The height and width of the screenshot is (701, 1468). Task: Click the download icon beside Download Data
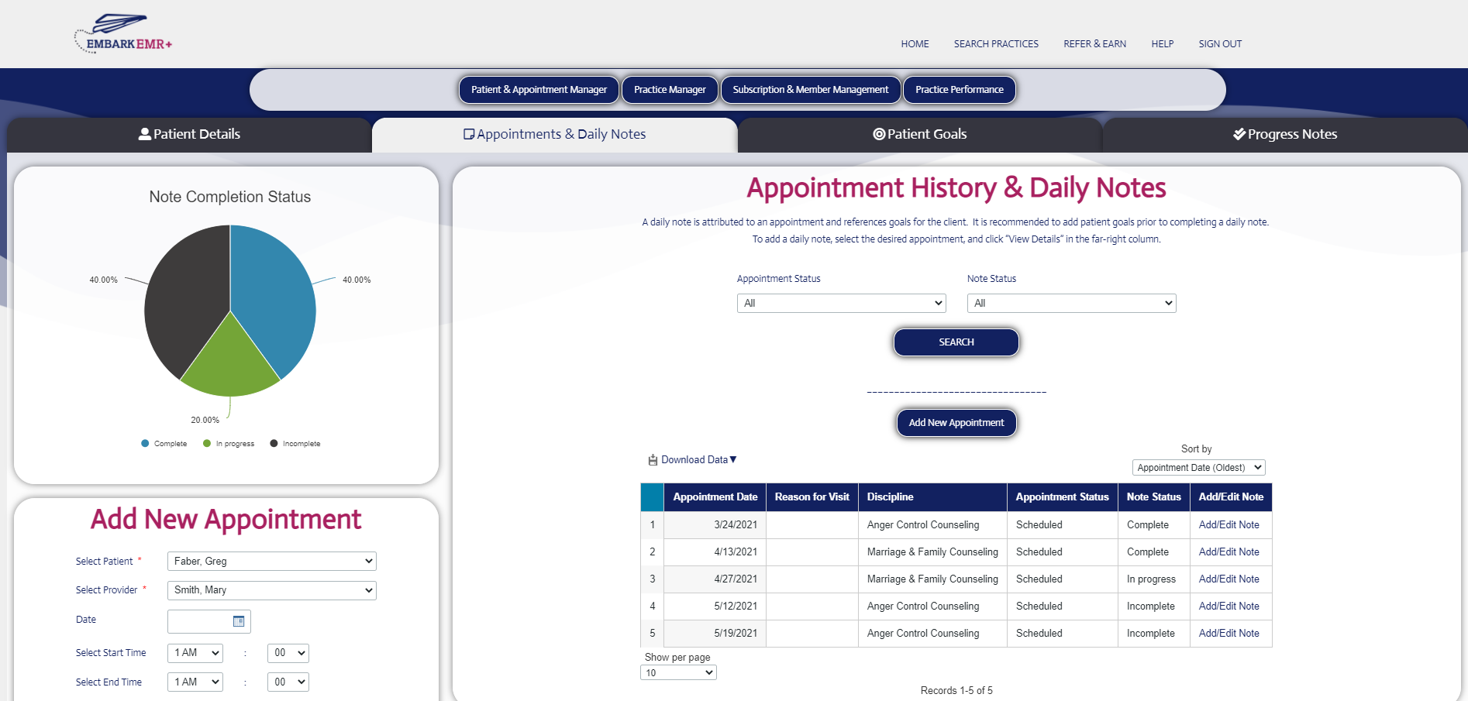tap(653, 459)
